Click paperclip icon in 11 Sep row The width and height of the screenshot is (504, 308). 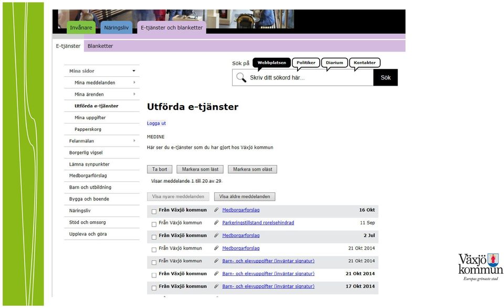(x=216, y=223)
